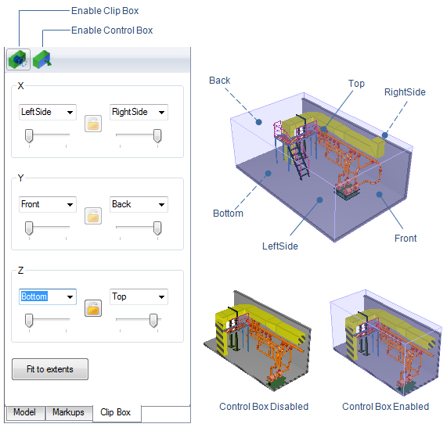Image resolution: width=447 pixels, height=431 pixels.
Task: Open the Back dropdown
Action: pos(139,204)
